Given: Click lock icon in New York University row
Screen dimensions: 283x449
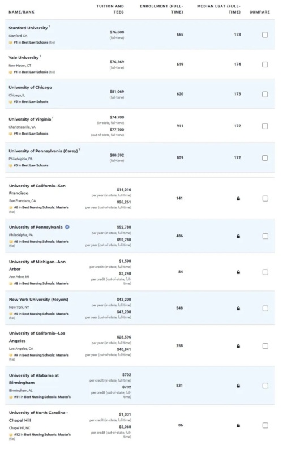Looking at the screenshot, I should 238,309.
